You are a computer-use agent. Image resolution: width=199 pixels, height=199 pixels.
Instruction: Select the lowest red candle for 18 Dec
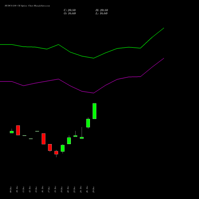tap(56, 153)
